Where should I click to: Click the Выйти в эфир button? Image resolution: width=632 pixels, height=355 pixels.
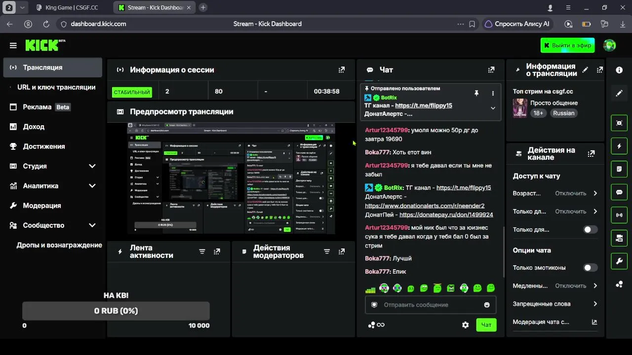click(567, 45)
